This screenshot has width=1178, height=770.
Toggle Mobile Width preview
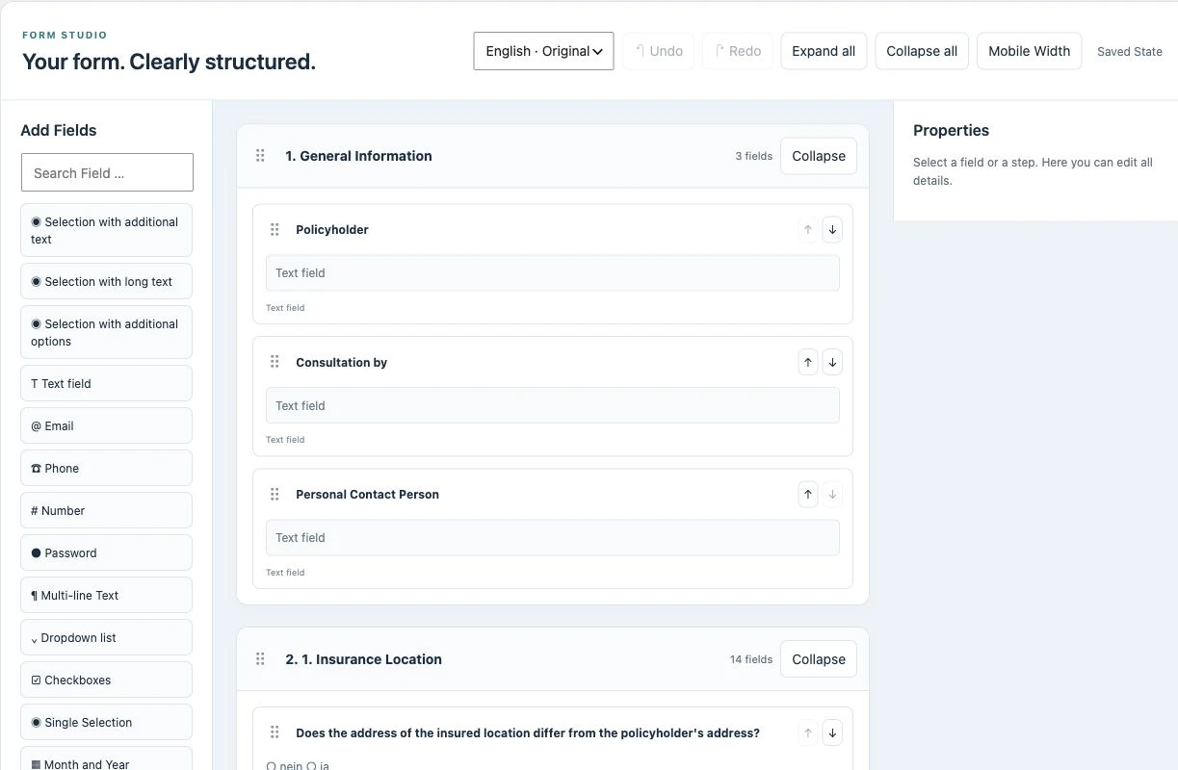coord(1029,51)
